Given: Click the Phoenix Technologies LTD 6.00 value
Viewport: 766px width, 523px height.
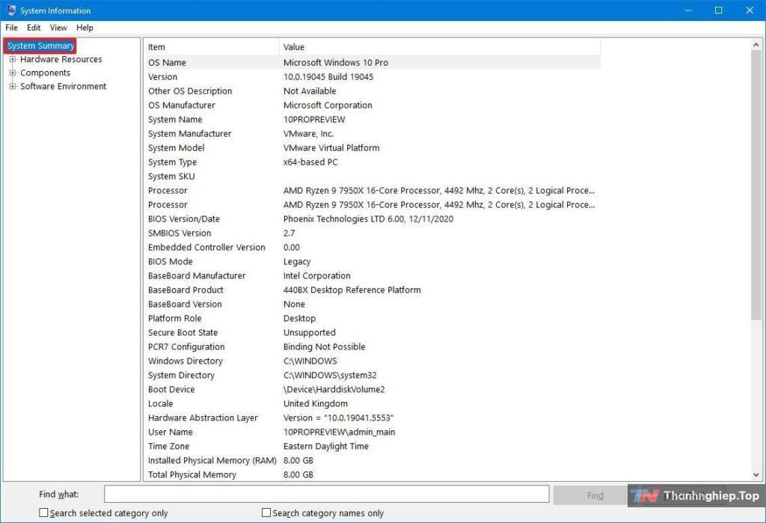Looking at the screenshot, I should pos(368,218).
